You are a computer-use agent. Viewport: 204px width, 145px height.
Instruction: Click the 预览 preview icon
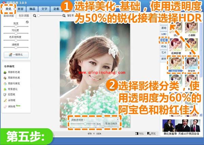[149, 133]
